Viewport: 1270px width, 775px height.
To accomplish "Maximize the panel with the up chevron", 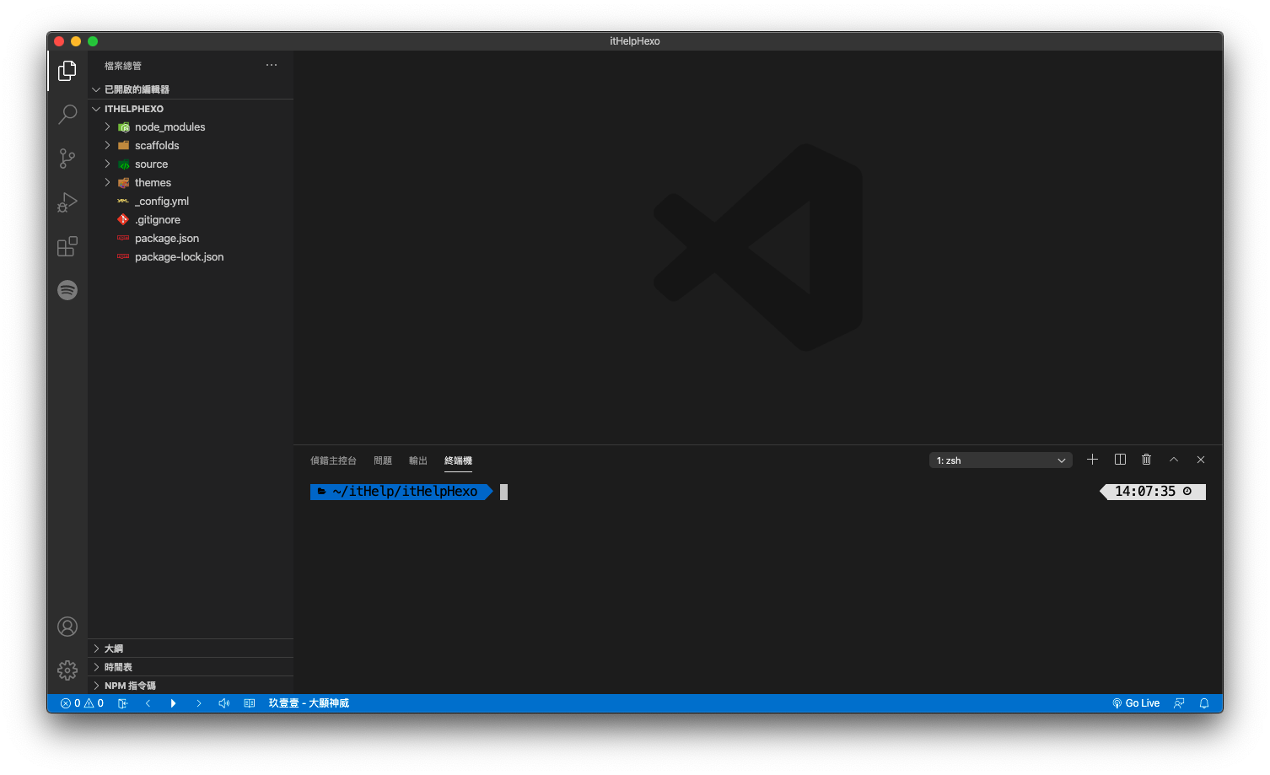I will tap(1174, 460).
